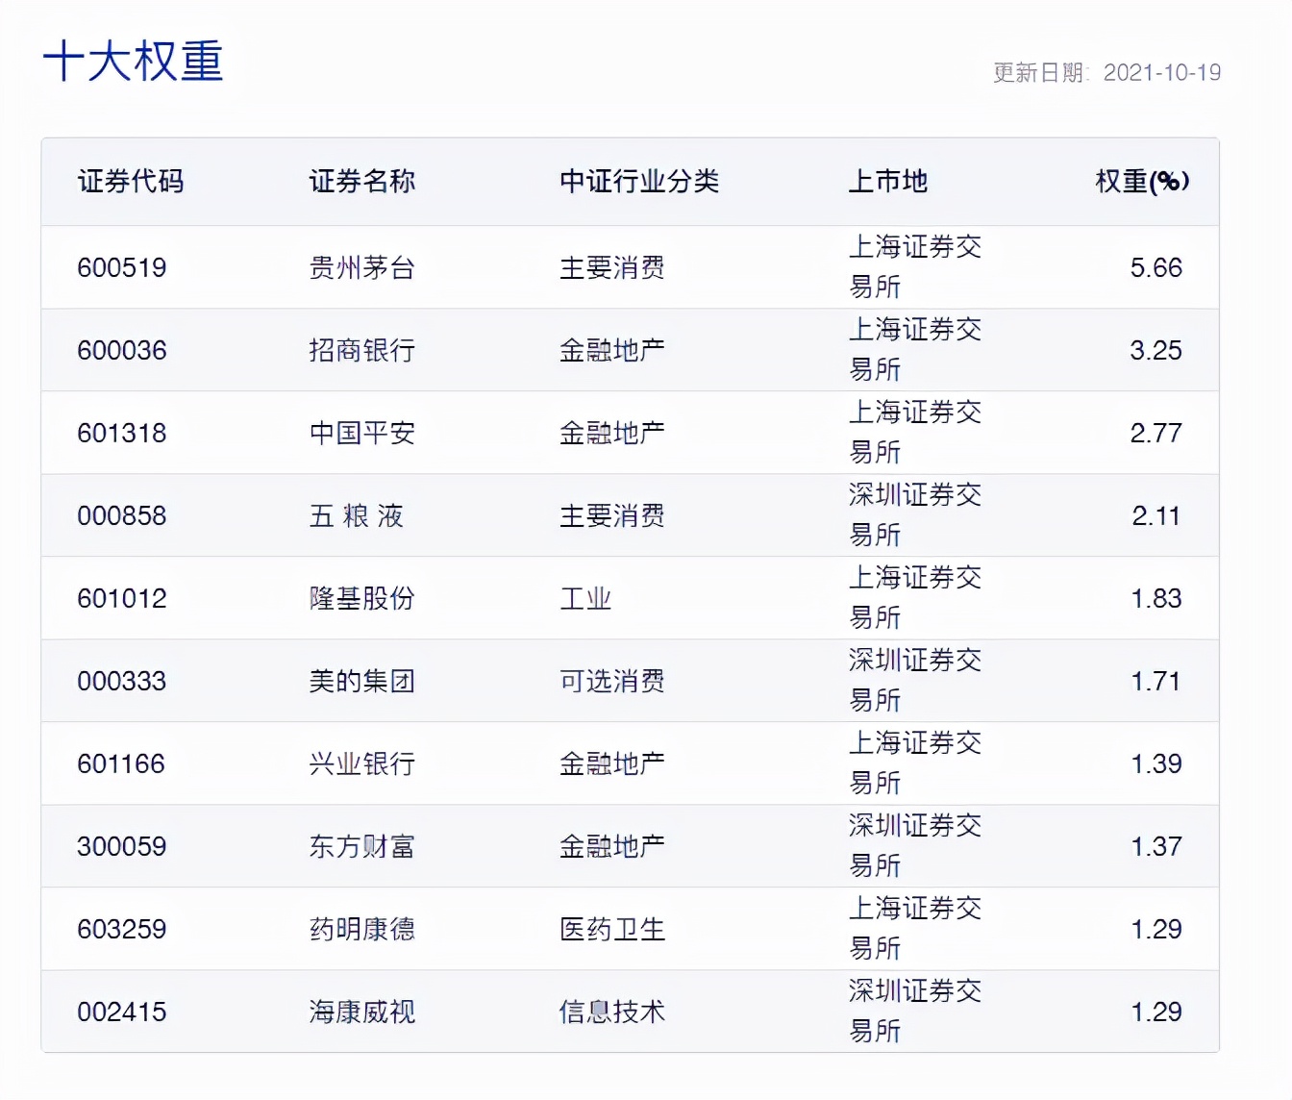Select the 美的集团 stock name
Viewport: 1292px width, 1100px height.
[x=360, y=681]
